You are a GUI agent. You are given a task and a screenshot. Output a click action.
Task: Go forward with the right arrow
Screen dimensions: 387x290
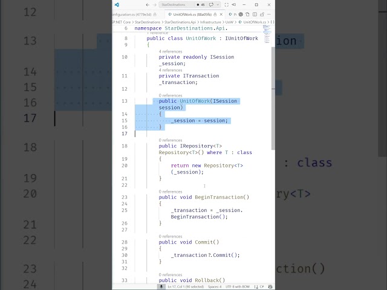[155, 5]
